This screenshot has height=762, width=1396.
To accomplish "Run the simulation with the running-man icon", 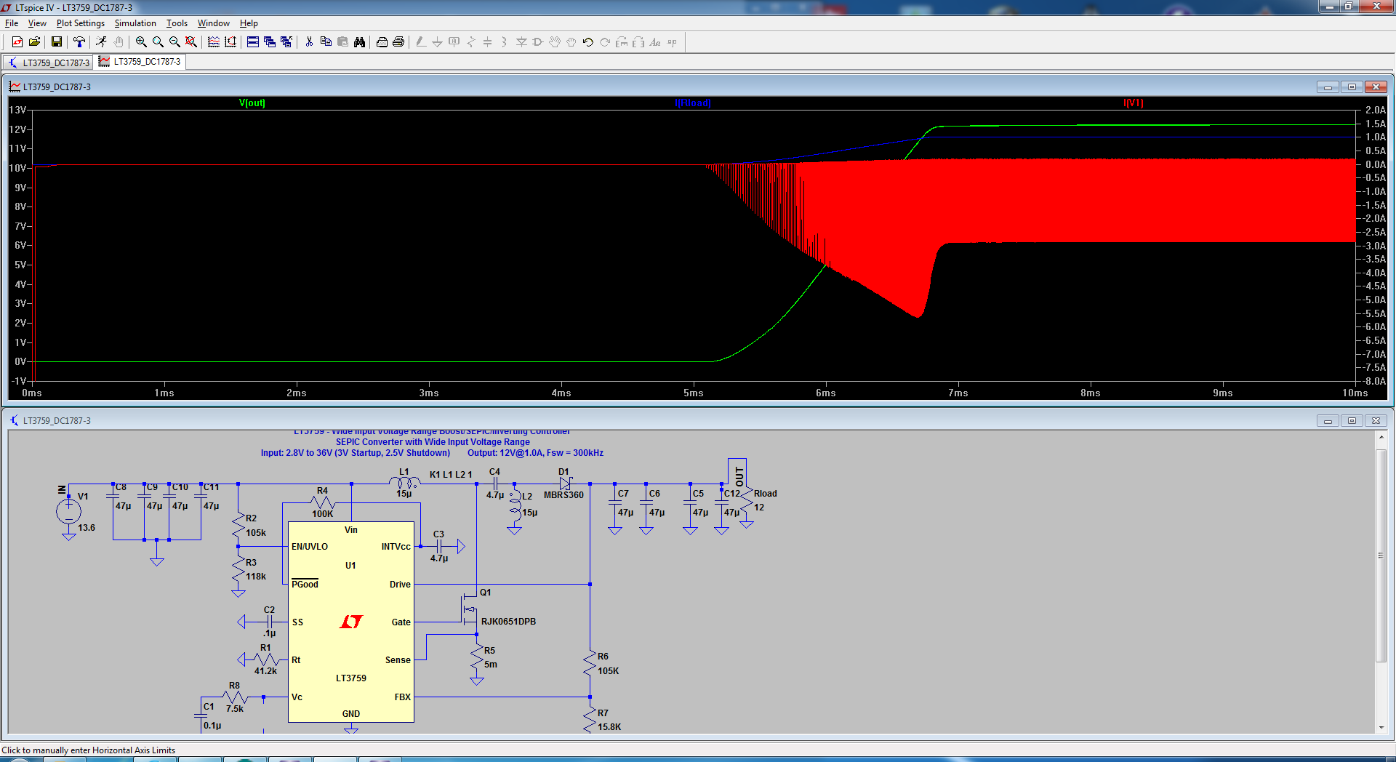I will 101,42.
